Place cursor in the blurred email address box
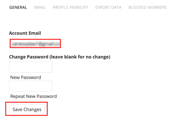 pyautogui.click(x=35, y=43)
